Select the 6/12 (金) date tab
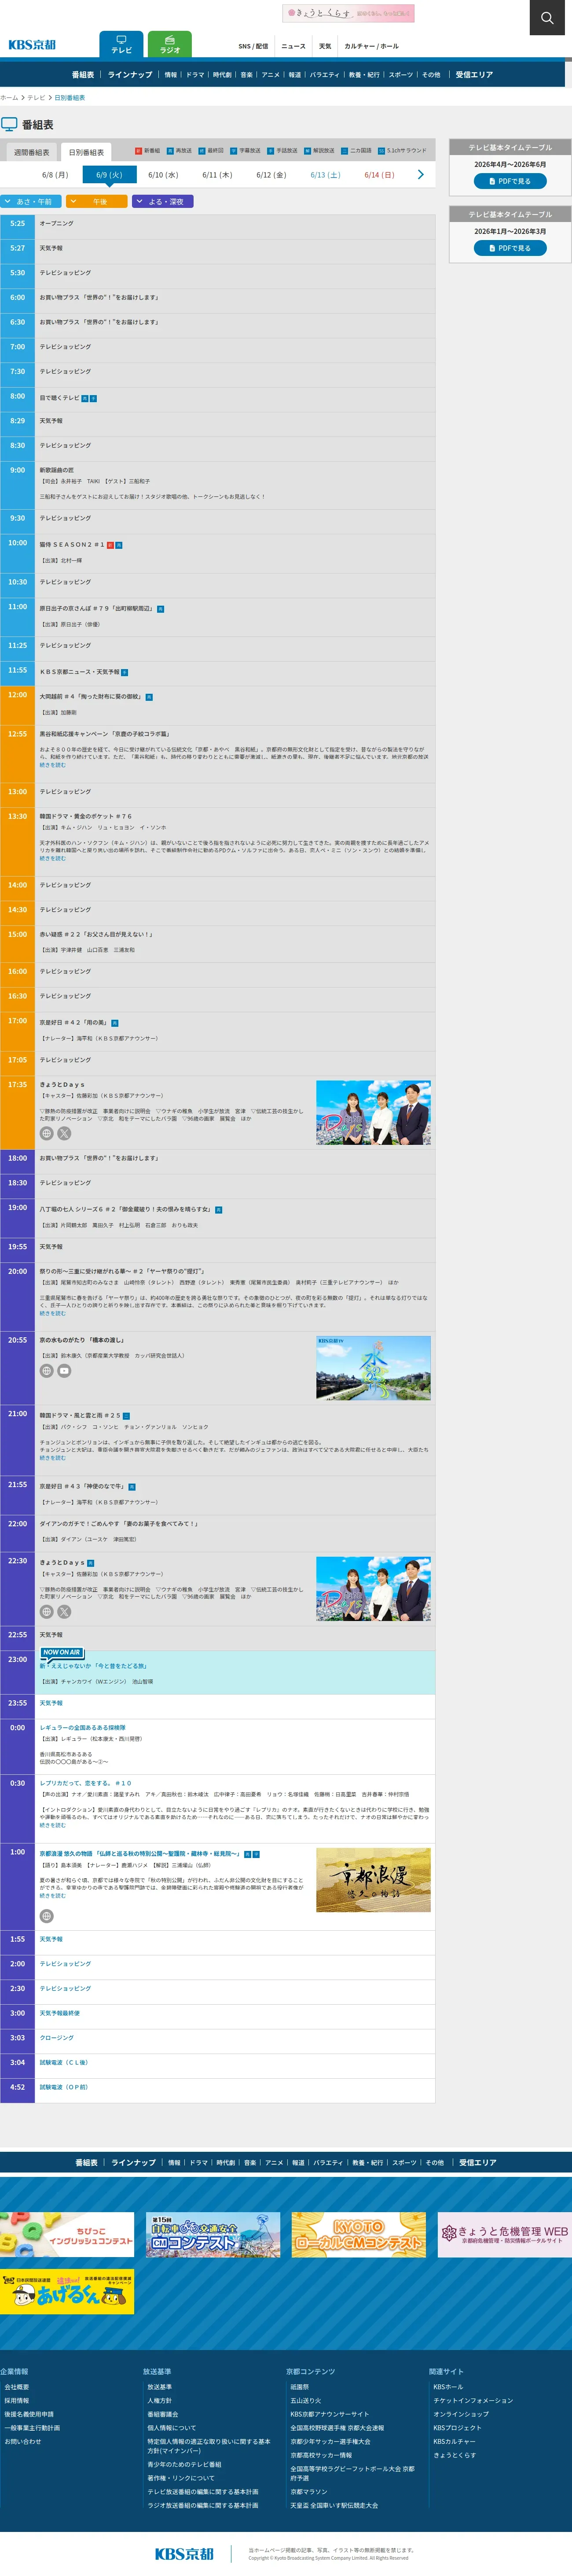The image size is (572, 2576). [x=271, y=175]
